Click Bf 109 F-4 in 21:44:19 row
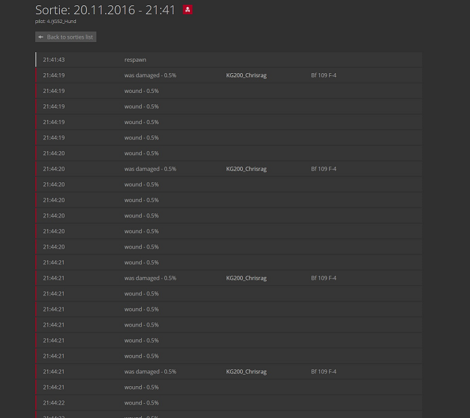The width and height of the screenshot is (470, 418). [x=324, y=75]
